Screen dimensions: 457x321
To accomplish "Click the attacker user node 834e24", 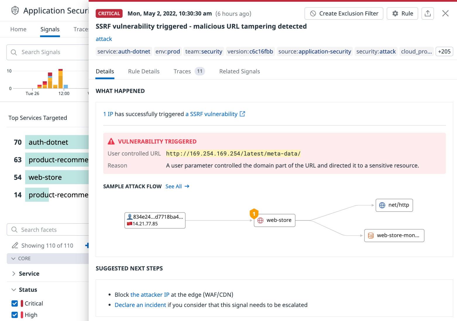I will 155,220.
